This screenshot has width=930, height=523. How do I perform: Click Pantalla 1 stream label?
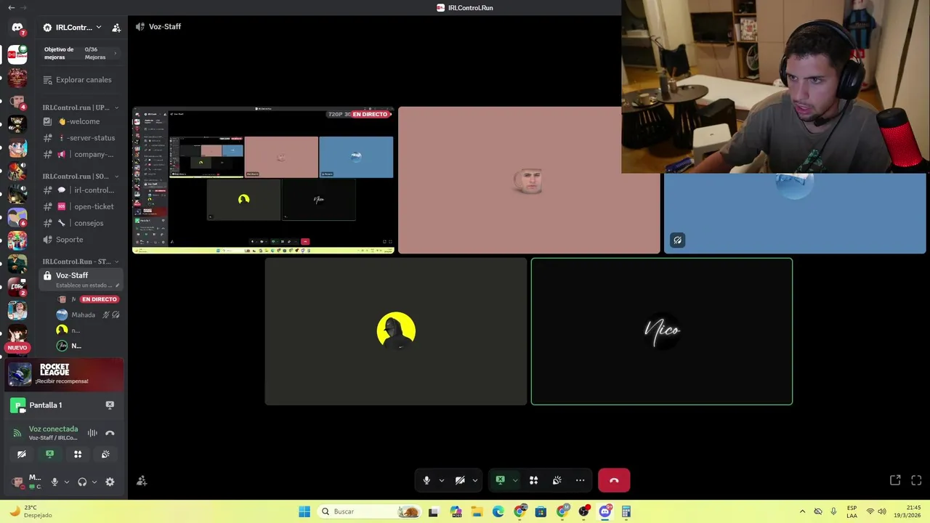pos(46,405)
